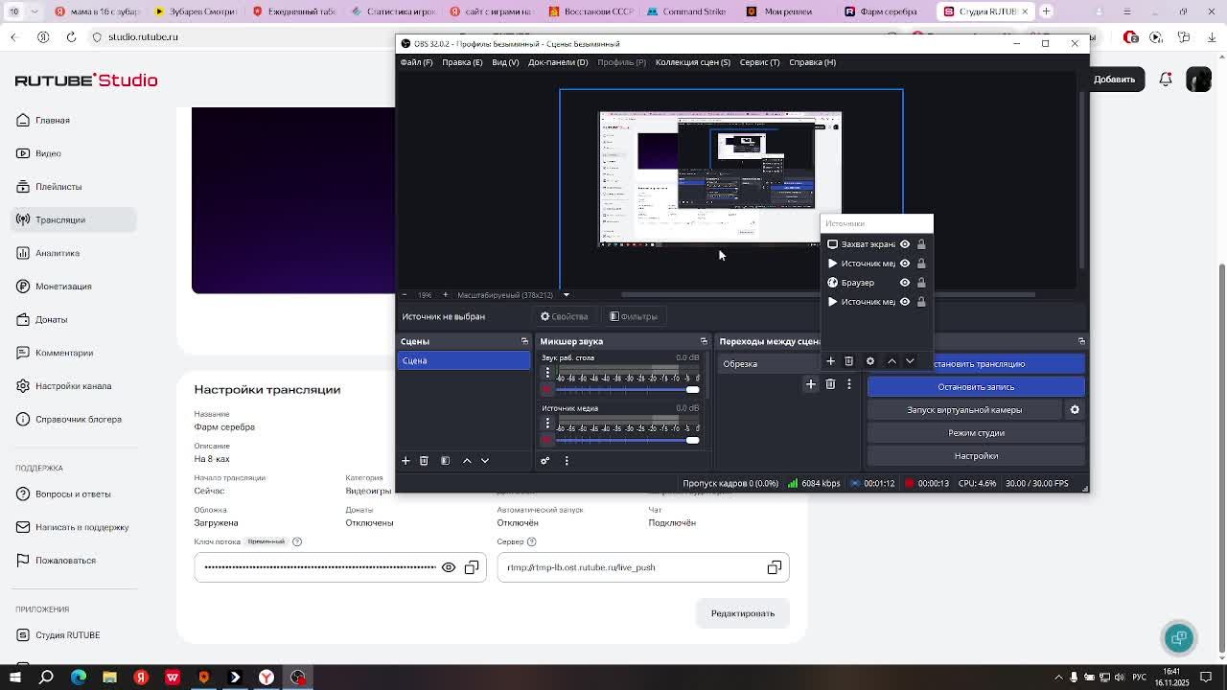The image size is (1227, 690).
Task: Lock the Браузер source
Action: pyautogui.click(x=921, y=283)
